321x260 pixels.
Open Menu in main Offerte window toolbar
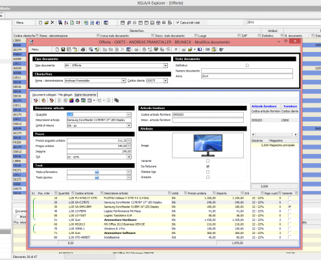20,23
